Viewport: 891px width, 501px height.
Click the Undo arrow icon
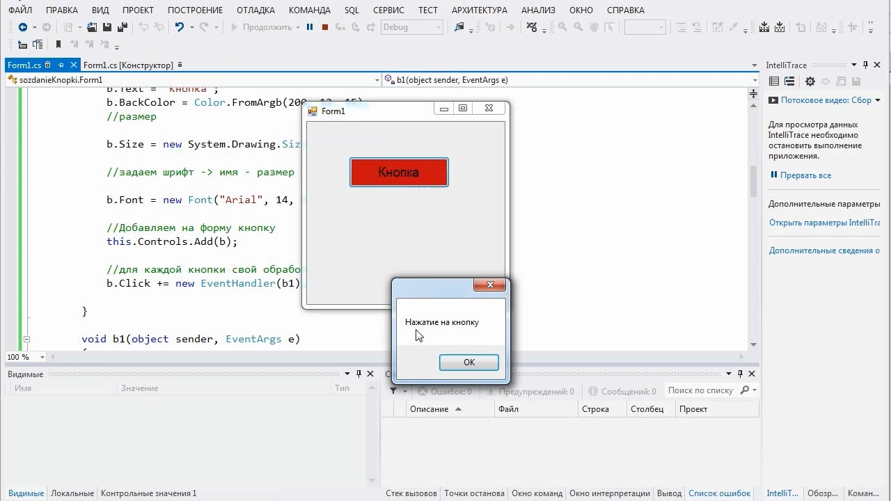[179, 27]
